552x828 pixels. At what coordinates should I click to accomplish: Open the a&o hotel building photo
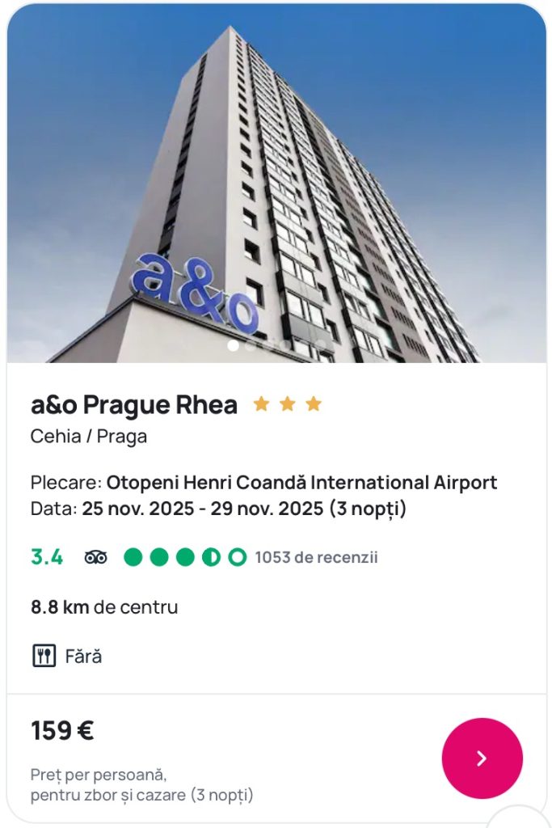click(x=276, y=178)
